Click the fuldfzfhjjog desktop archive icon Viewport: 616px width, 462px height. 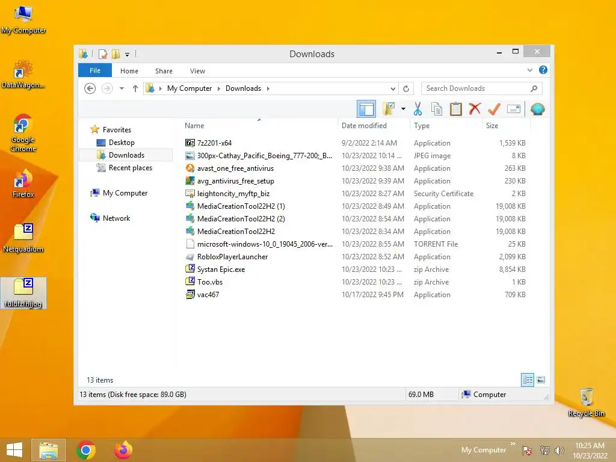tap(23, 293)
